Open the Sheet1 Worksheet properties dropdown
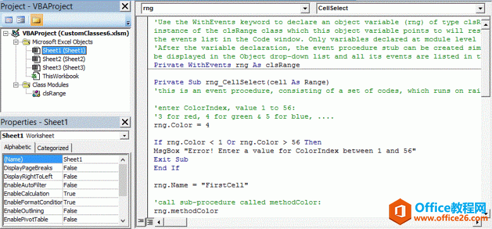 point(125,136)
